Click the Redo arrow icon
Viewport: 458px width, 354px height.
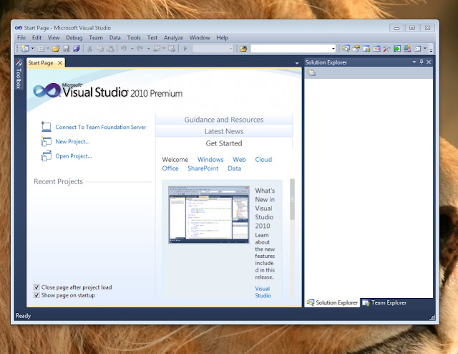click(x=140, y=49)
